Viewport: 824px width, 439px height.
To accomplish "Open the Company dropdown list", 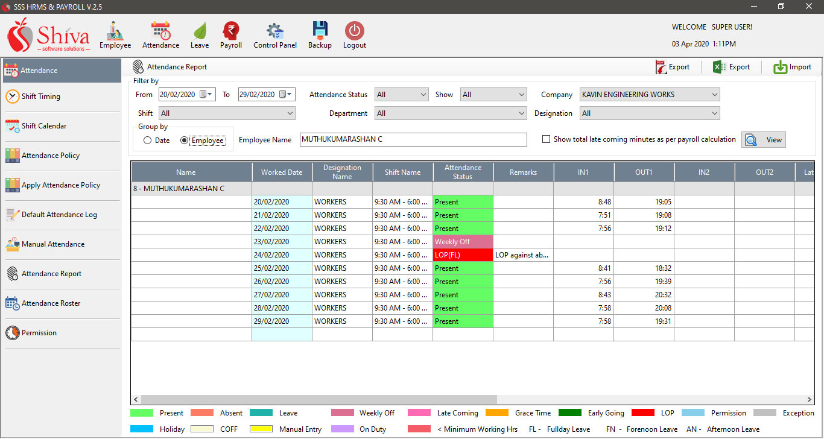I will click(714, 95).
